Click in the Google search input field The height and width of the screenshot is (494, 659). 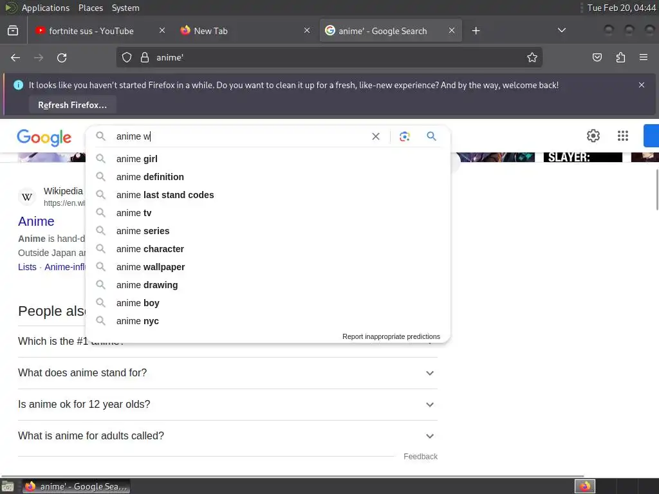[x=239, y=136]
